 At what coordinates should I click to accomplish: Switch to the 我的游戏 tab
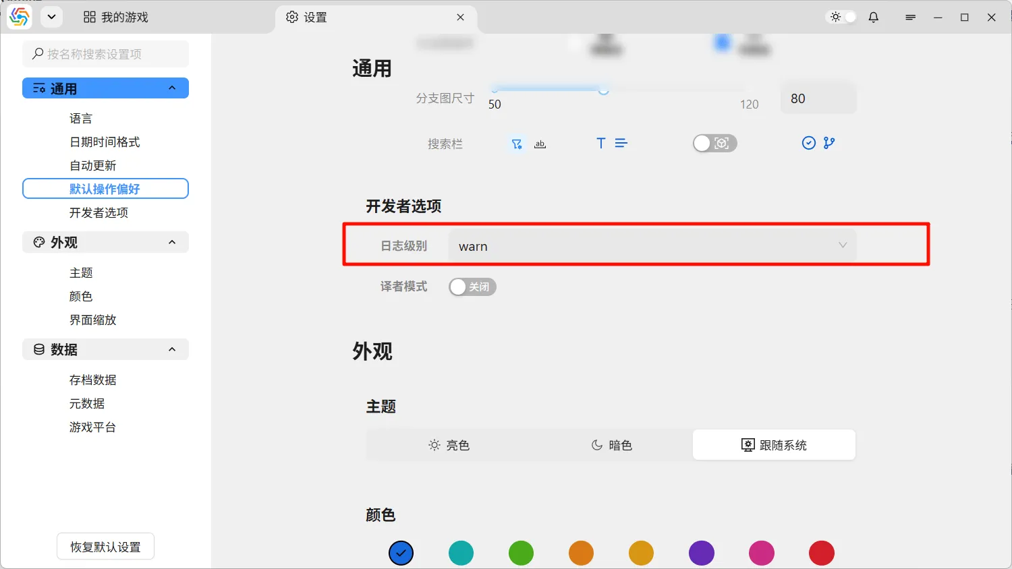(116, 18)
